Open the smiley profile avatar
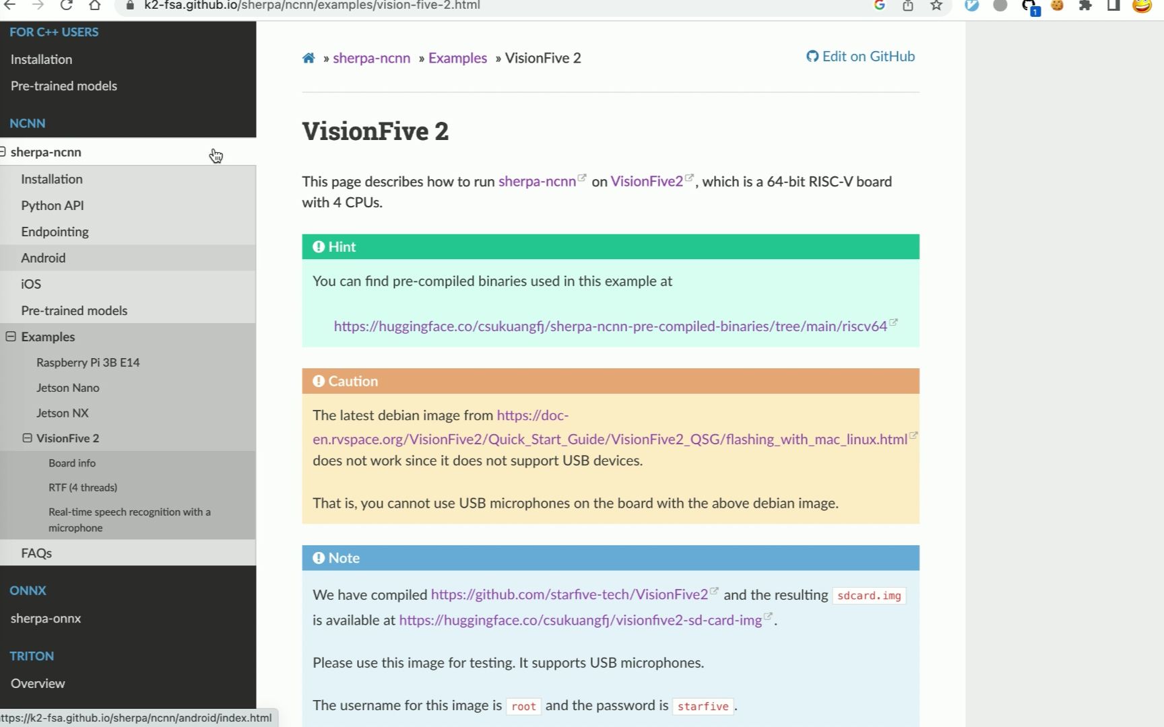 tap(1142, 5)
